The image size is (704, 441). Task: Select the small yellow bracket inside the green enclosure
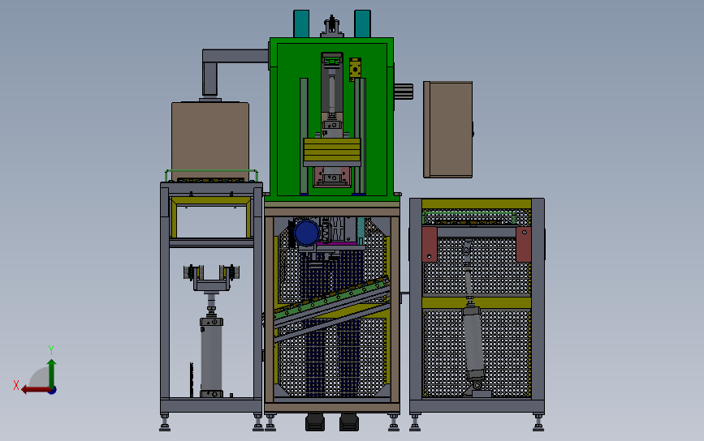tap(355, 70)
